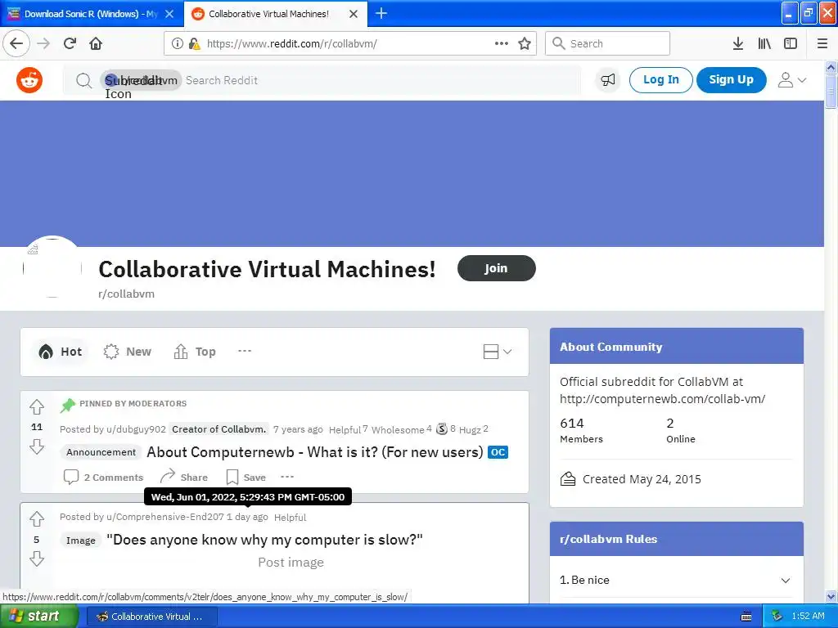Viewport: 838px width, 628px height.
Task: Select Collaborative Virtual taskbar button
Action: coord(151,617)
